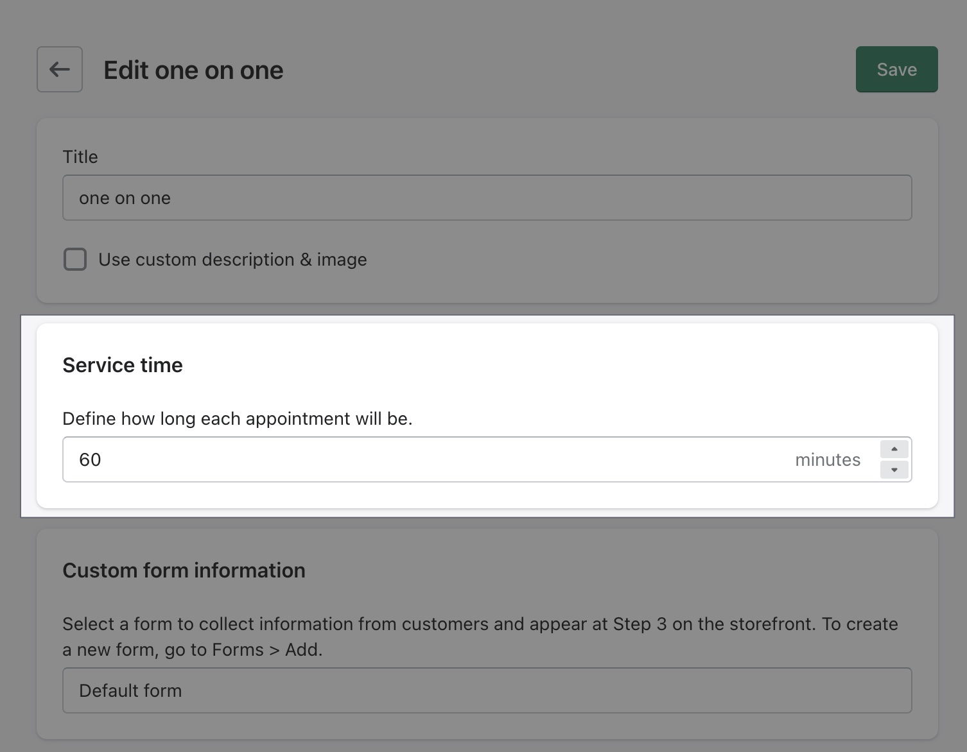Click the Edit one on one page title
967x752 pixels.
pos(193,69)
